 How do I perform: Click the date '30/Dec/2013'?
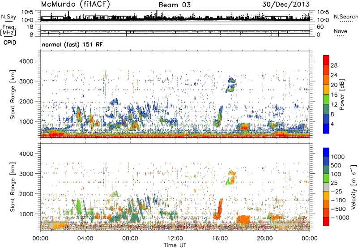286,4
